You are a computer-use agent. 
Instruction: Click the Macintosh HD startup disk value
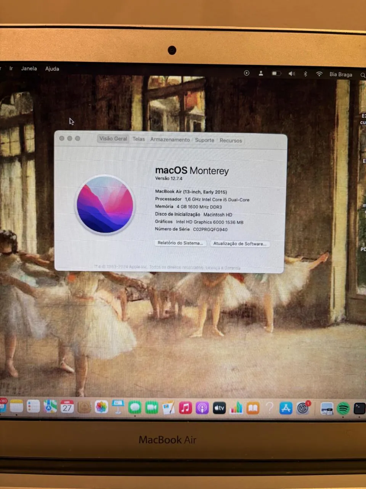coord(218,214)
